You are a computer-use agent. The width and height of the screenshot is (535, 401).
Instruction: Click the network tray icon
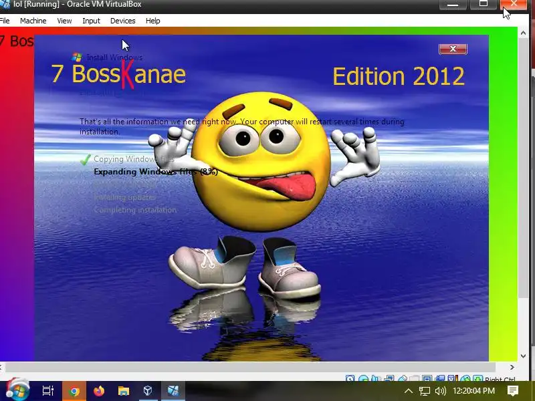tap(425, 391)
